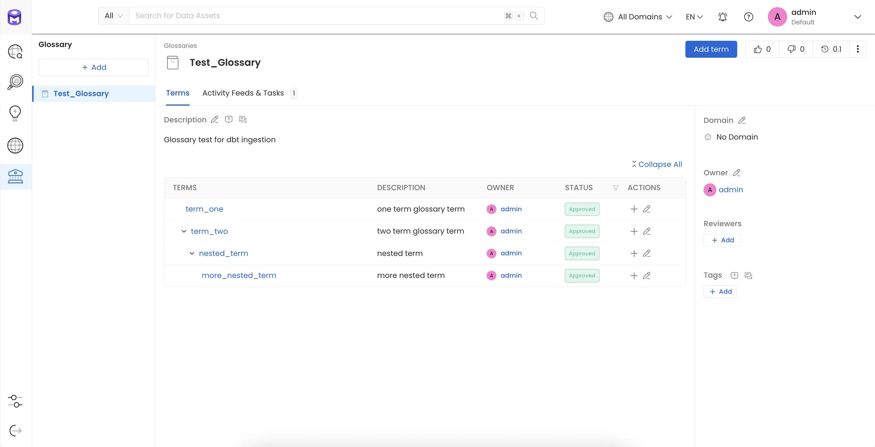The height and width of the screenshot is (447, 875).
Task: Click Add under the Glossary panel
Action: tap(93, 68)
